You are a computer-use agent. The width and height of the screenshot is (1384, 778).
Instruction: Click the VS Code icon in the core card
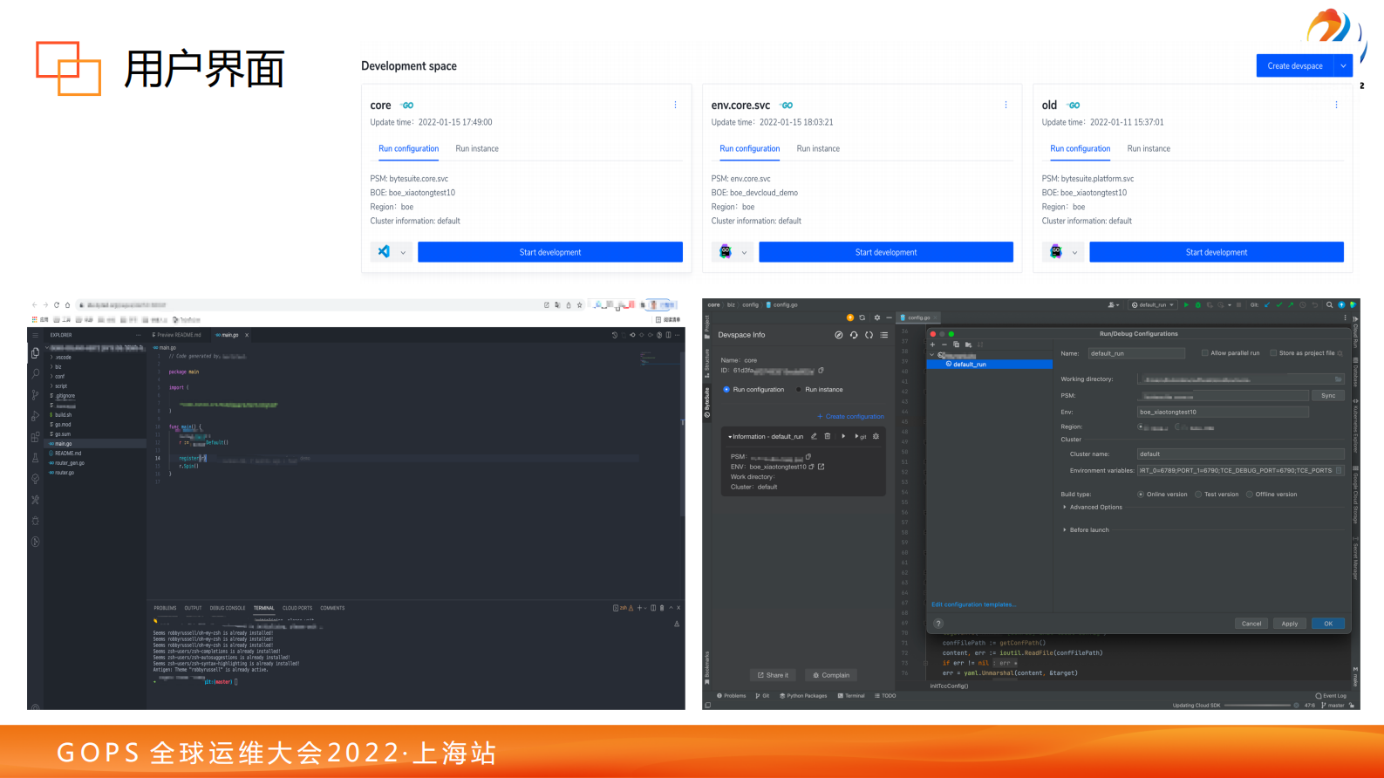[x=384, y=252]
